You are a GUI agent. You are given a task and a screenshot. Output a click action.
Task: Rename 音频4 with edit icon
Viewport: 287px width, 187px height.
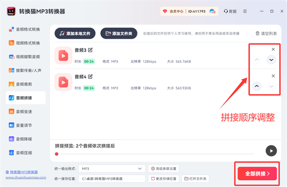90,77
